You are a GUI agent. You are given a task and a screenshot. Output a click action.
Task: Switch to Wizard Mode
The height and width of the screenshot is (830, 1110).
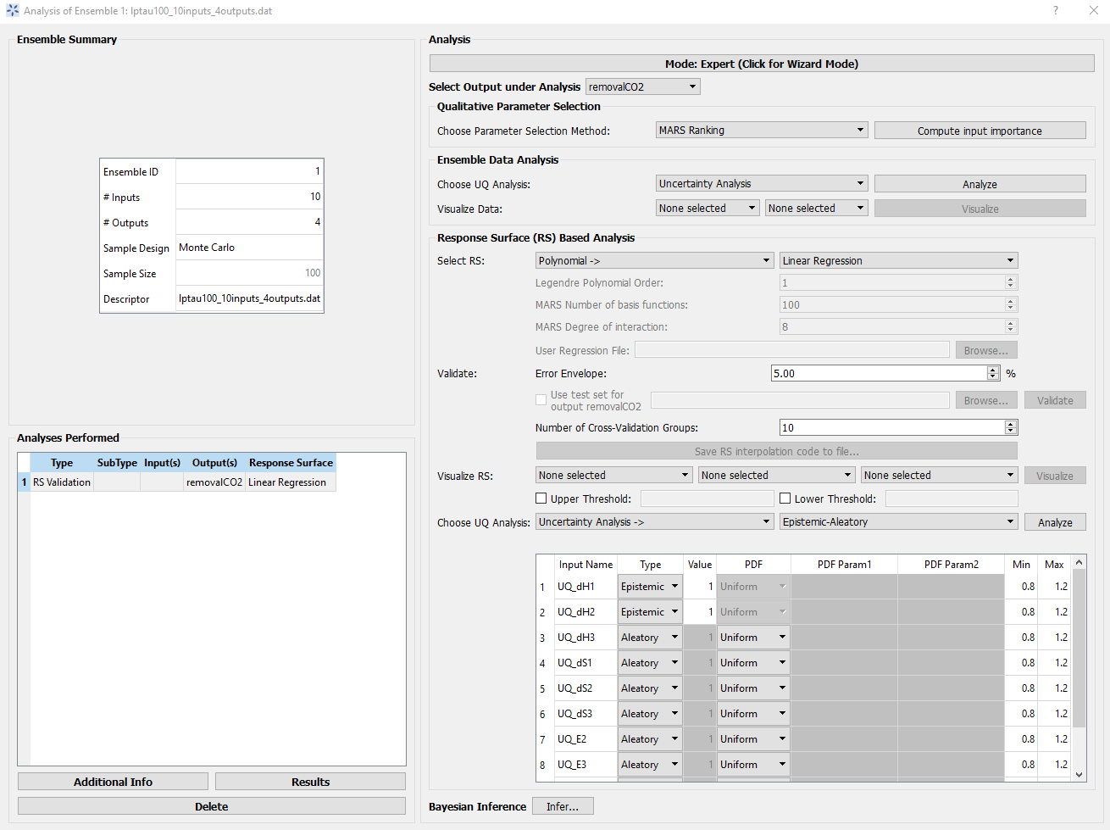tap(761, 64)
